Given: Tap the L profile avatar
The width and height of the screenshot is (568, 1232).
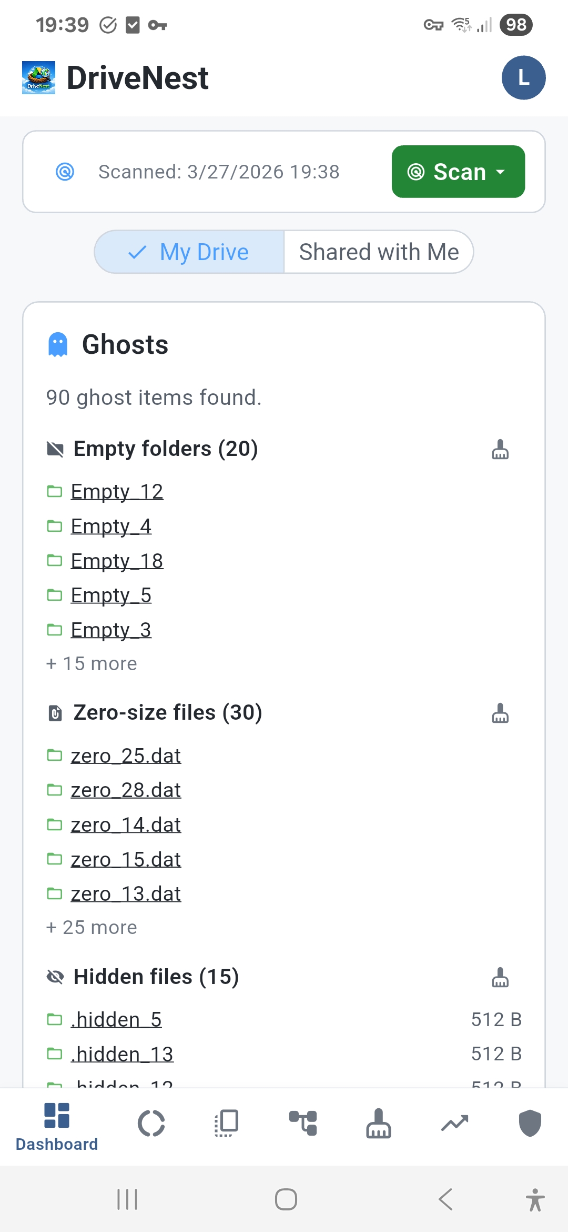Looking at the screenshot, I should [523, 78].
